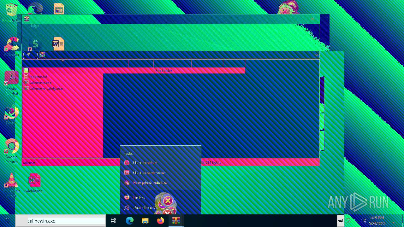The width and height of the screenshot is (404, 227).
Task: Expand the WinRAR address bar dropdown
Action: click(x=317, y=55)
